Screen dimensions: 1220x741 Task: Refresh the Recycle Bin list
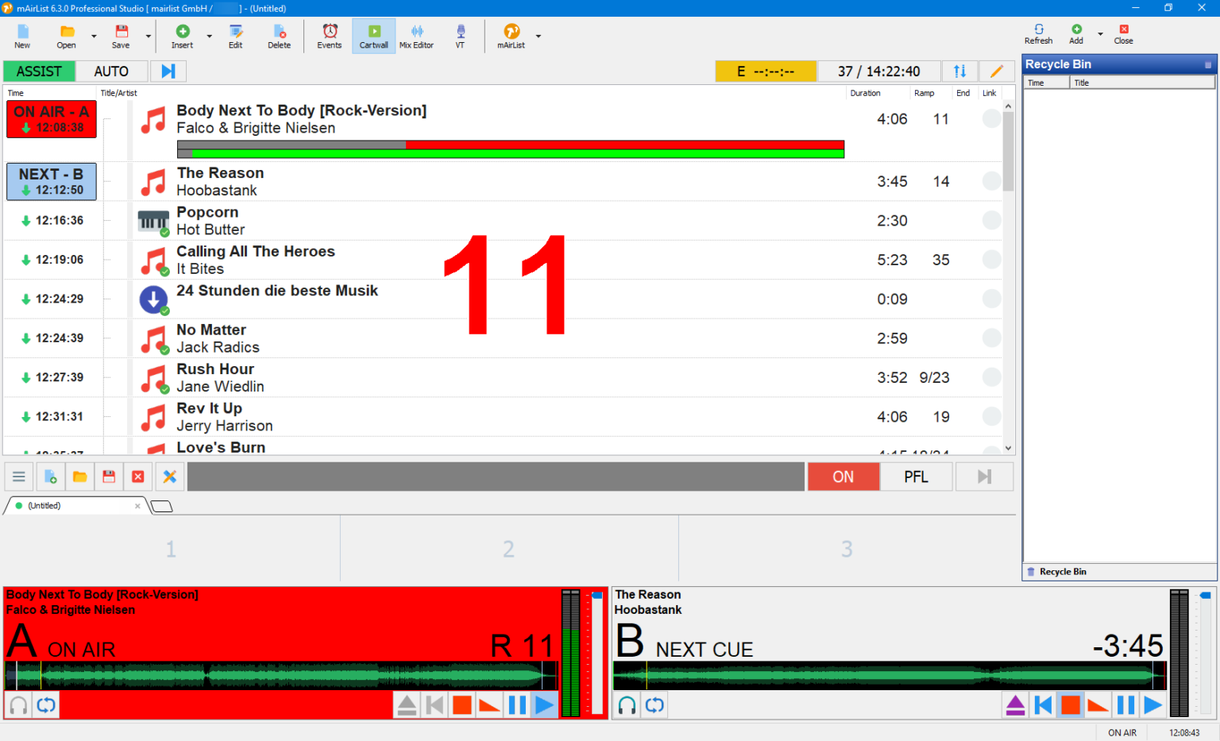pos(1038,33)
